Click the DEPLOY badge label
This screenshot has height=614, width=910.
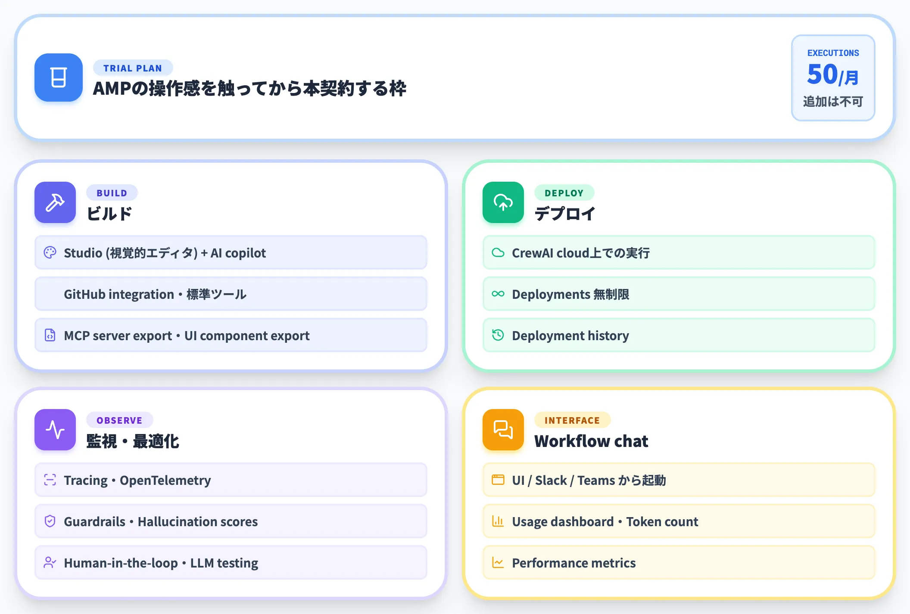point(564,193)
